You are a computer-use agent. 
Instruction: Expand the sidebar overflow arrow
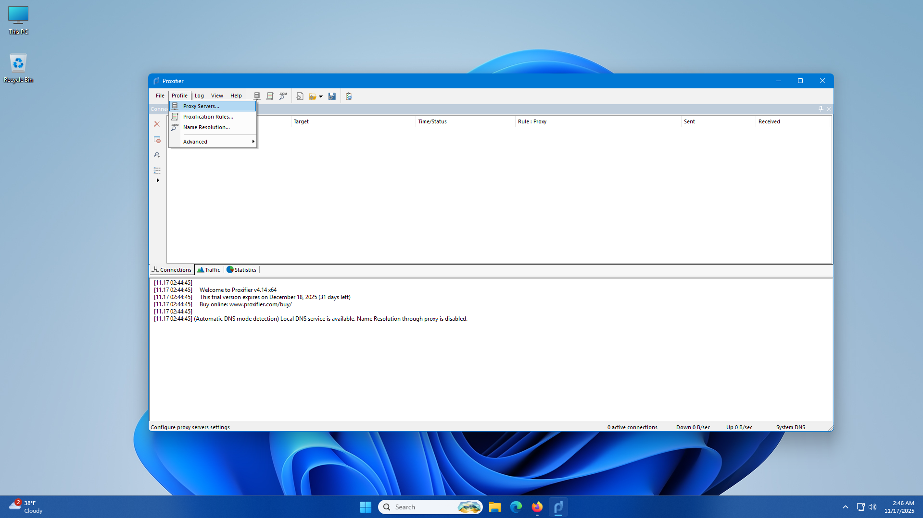point(157,181)
